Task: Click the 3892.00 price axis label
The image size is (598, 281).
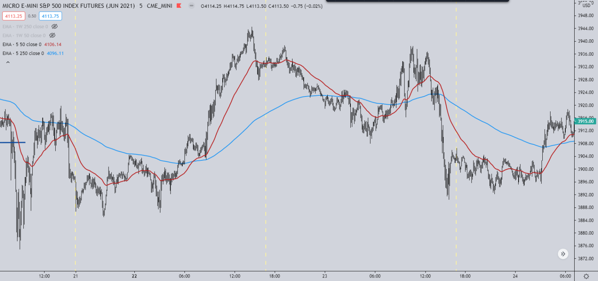Action: tap(586, 195)
